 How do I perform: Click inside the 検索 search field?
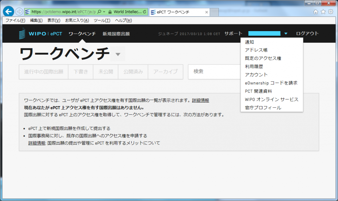click(215, 72)
